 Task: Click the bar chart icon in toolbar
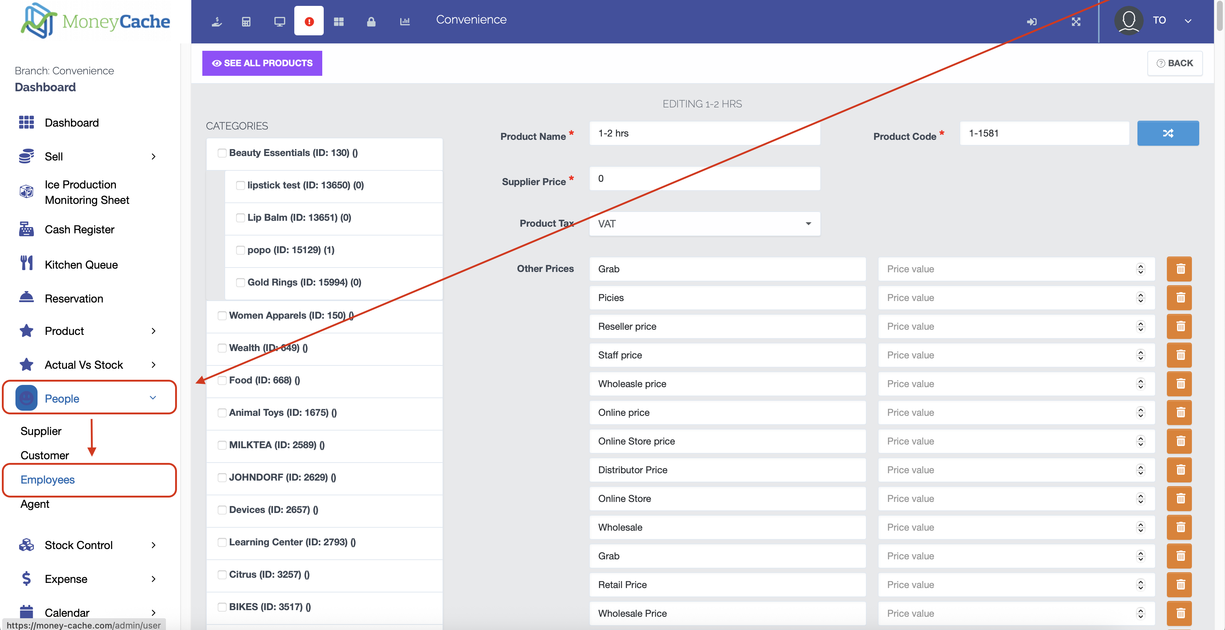[405, 21]
